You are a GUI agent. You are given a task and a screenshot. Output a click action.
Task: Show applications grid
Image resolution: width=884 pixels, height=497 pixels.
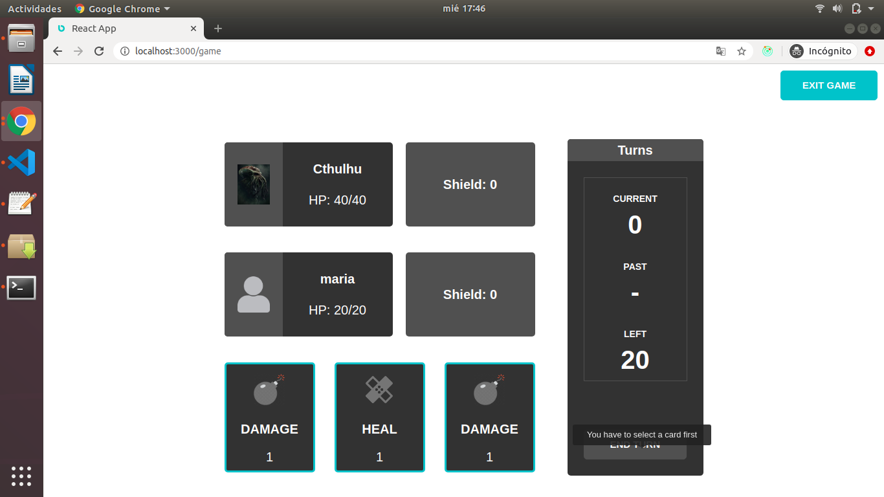coord(21,476)
